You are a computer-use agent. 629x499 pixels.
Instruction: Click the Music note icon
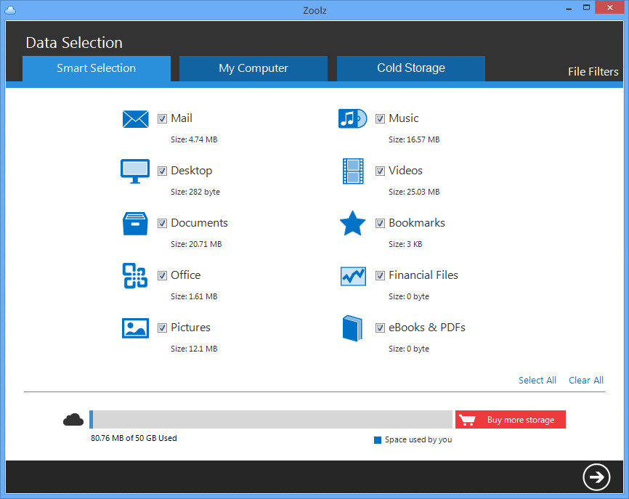coord(352,118)
